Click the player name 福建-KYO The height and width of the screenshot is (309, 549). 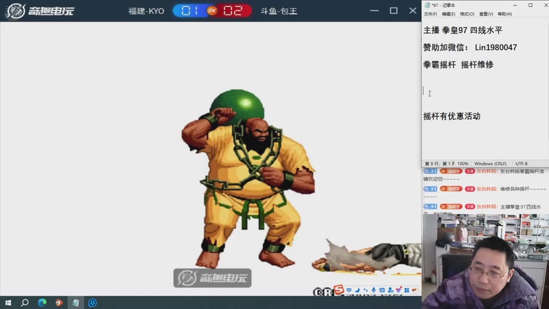point(146,11)
